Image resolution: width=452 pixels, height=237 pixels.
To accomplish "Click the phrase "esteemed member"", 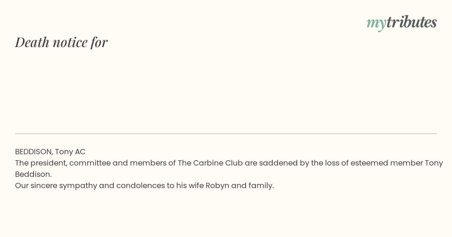I will click(386, 163).
